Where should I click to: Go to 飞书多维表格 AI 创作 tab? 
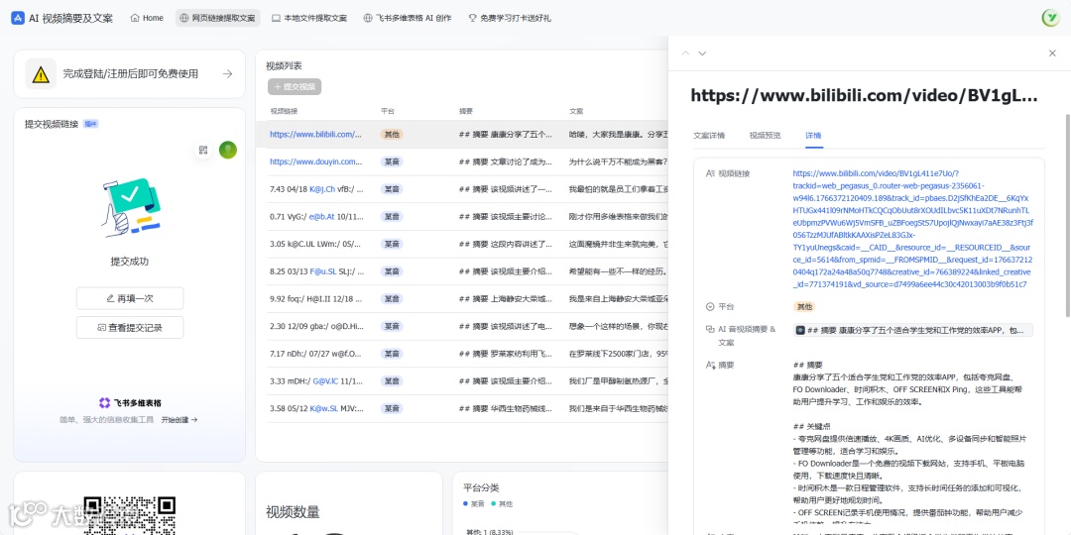(408, 18)
